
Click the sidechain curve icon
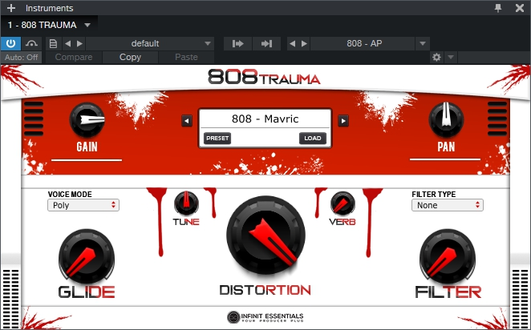[31, 43]
